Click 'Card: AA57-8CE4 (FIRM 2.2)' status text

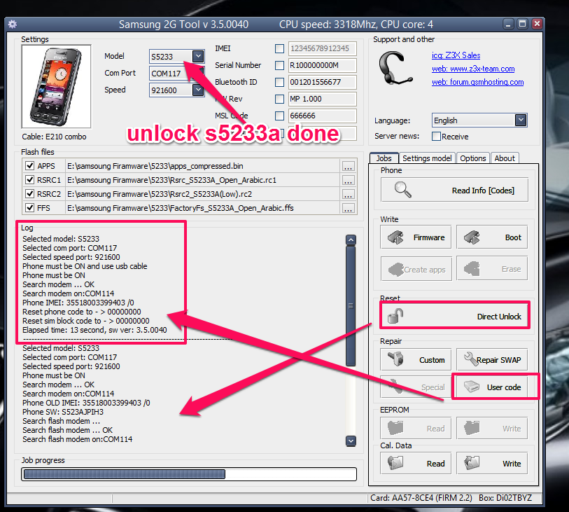[x=421, y=498]
